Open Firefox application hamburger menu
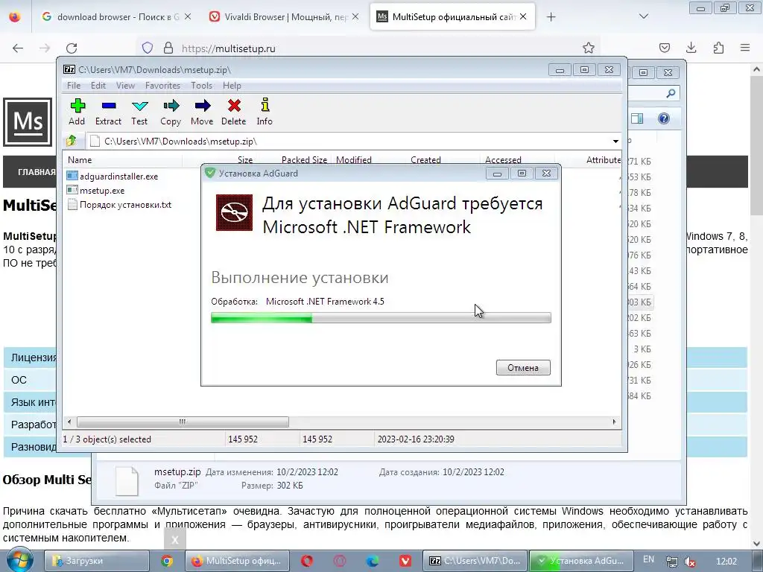Viewport: 763px width, 572px height. pos(745,48)
